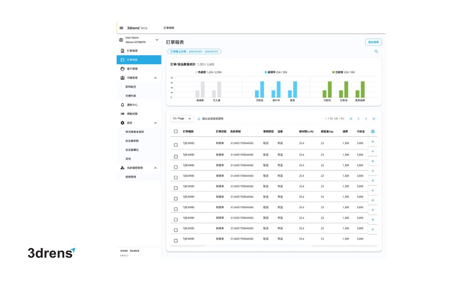The height and width of the screenshot is (281, 450).
Task: Click the search magnifier icon
Action: pyautogui.click(x=376, y=52)
